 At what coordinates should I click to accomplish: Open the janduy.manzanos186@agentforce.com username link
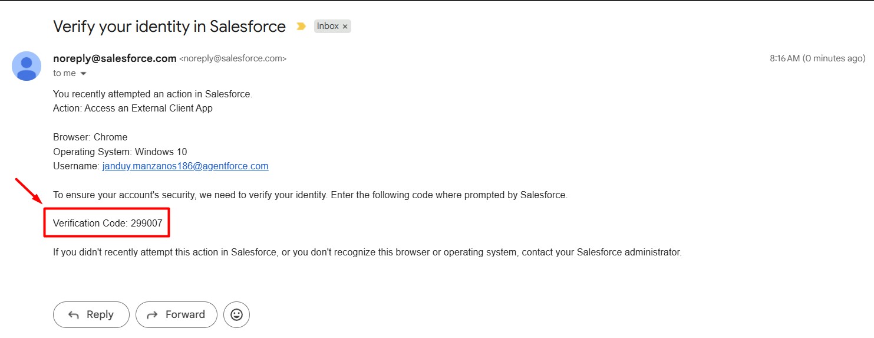[185, 166]
